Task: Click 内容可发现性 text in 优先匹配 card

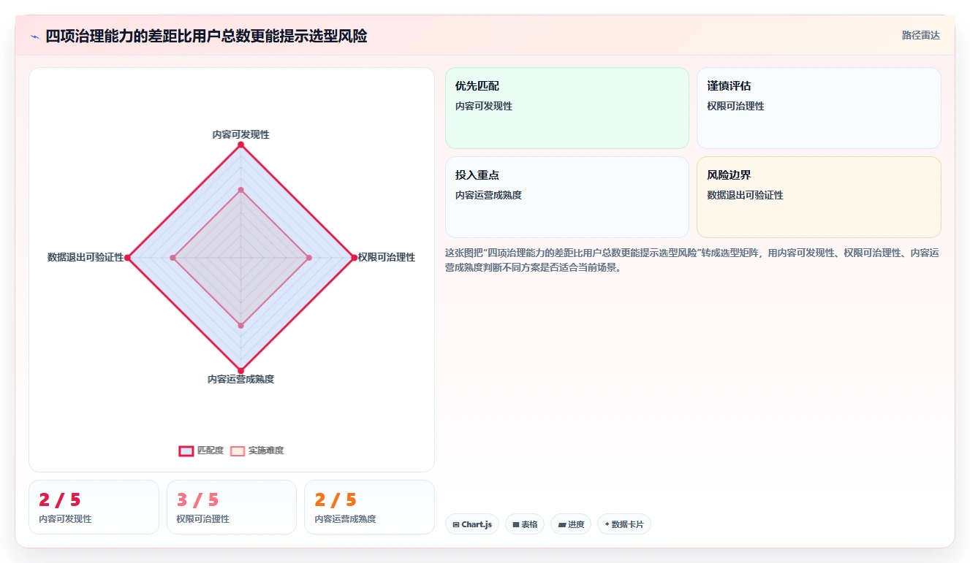Action: (484, 106)
